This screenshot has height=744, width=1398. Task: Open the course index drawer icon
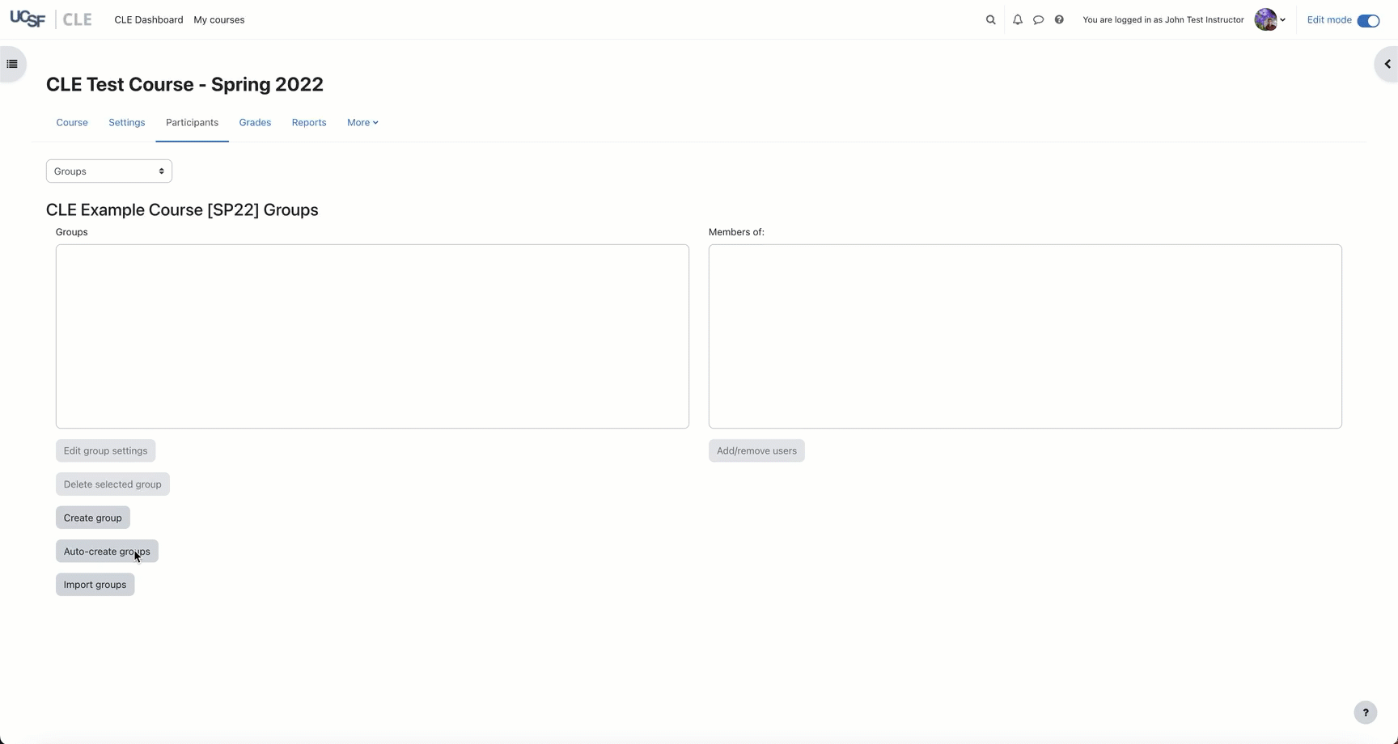coord(12,64)
